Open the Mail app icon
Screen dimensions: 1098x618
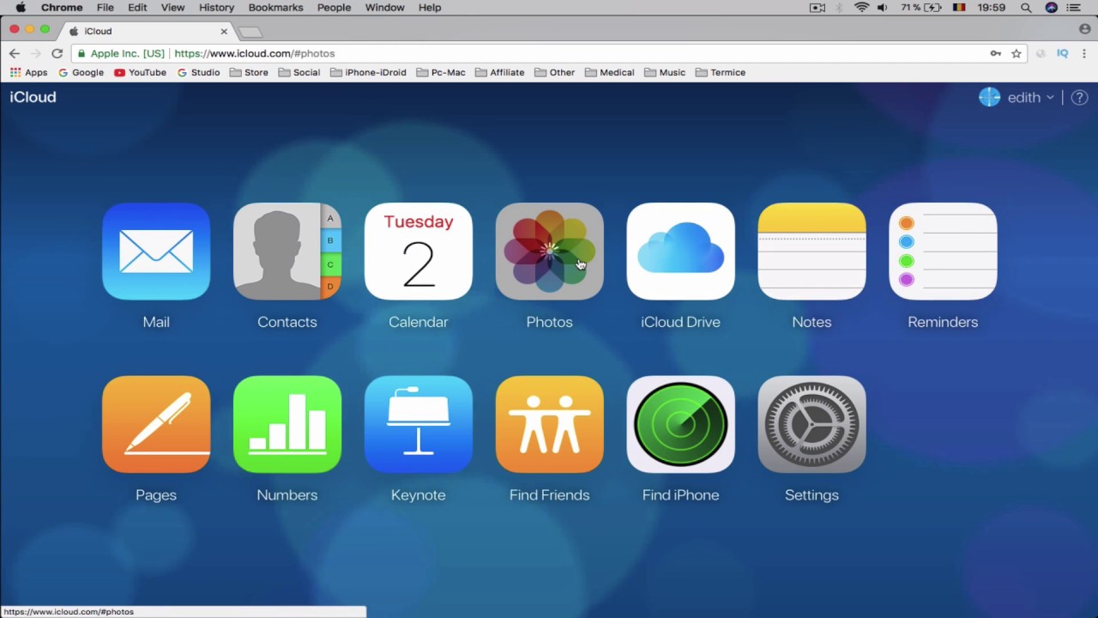(x=156, y=251)
